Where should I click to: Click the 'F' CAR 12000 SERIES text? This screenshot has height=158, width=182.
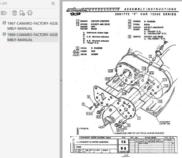(154, 14)
